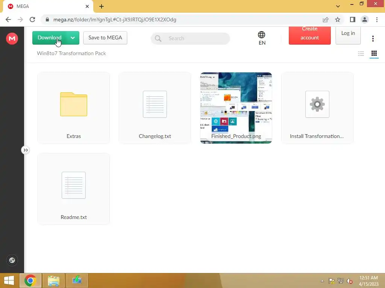Image resolution: width=385 pixels, height=288 pixels.
Task: Open the Finished_Product.png thumbnail
Action: pyautogui.click(x=236, y=108)
